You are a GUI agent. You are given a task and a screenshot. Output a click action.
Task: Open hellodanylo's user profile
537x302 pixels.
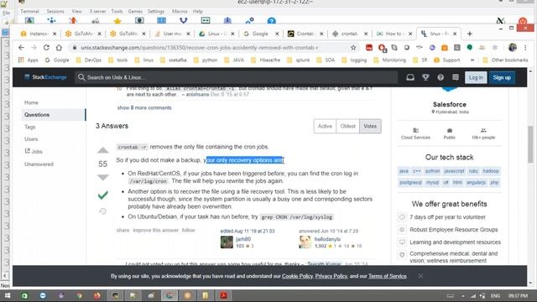(x=327, y=239)
